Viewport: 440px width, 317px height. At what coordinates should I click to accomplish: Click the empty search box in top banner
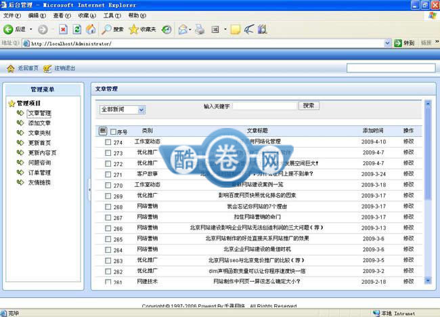point(391,68)
